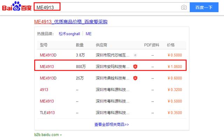The width and height of the screenshot is (224, 140).
Task: Select 松木songhall hot brand link
Action: click(x=69, y=34)
